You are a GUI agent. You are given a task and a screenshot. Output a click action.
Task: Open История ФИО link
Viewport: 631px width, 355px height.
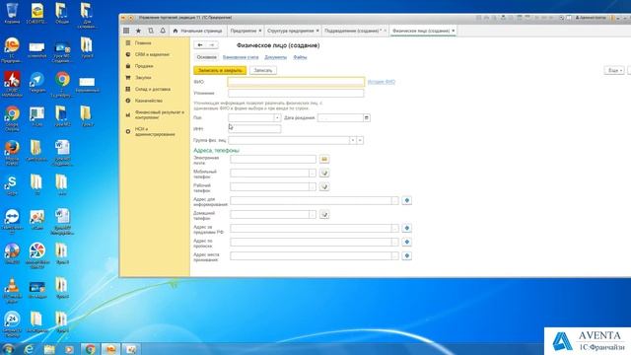tap(382, 82)
